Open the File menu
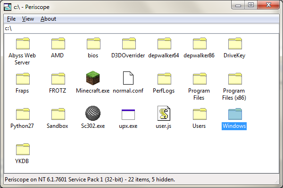 click(x=11, y=19)
